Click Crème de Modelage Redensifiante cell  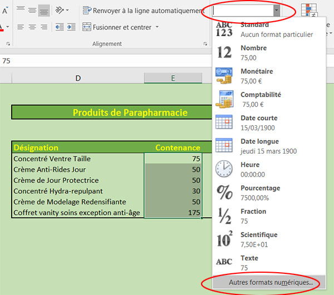click(x=78, y=201)
